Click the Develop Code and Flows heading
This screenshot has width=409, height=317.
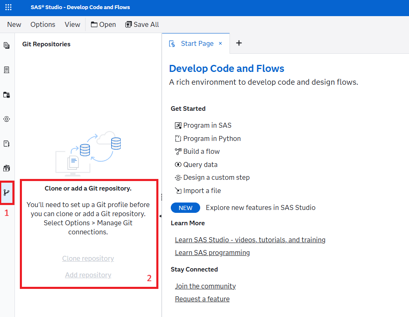tap(226, 68)
